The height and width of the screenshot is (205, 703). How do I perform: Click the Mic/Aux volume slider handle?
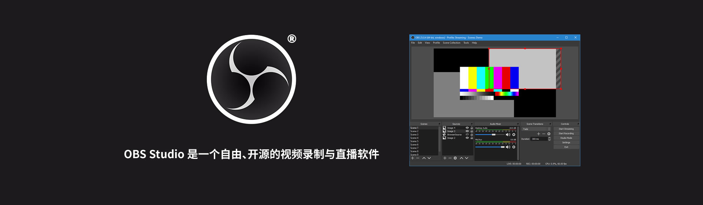(503, 147)
